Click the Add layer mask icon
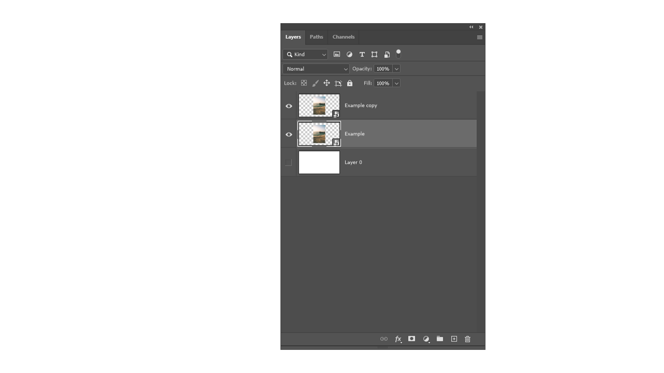The width and height of the screenshot is (664, 373). [x=412, y=339]
